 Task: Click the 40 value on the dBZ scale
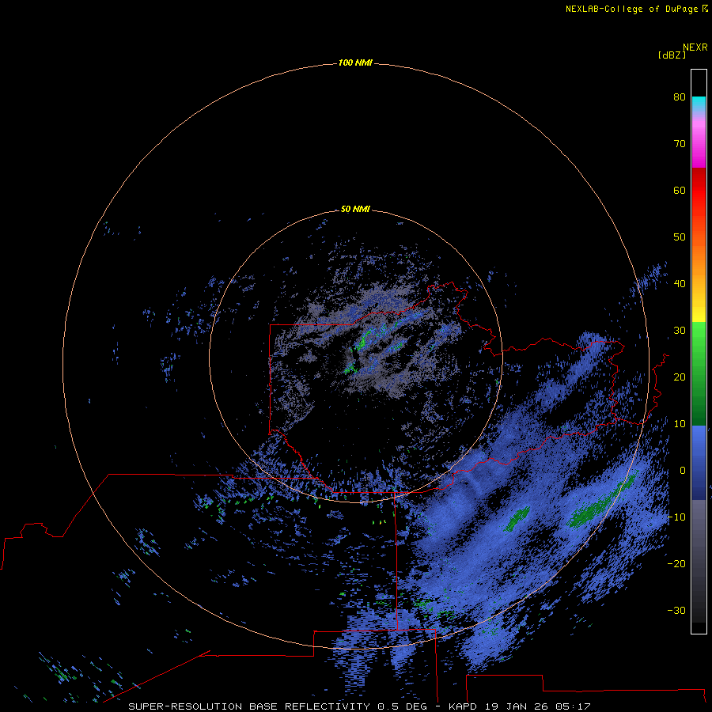(x=680, y=284)
